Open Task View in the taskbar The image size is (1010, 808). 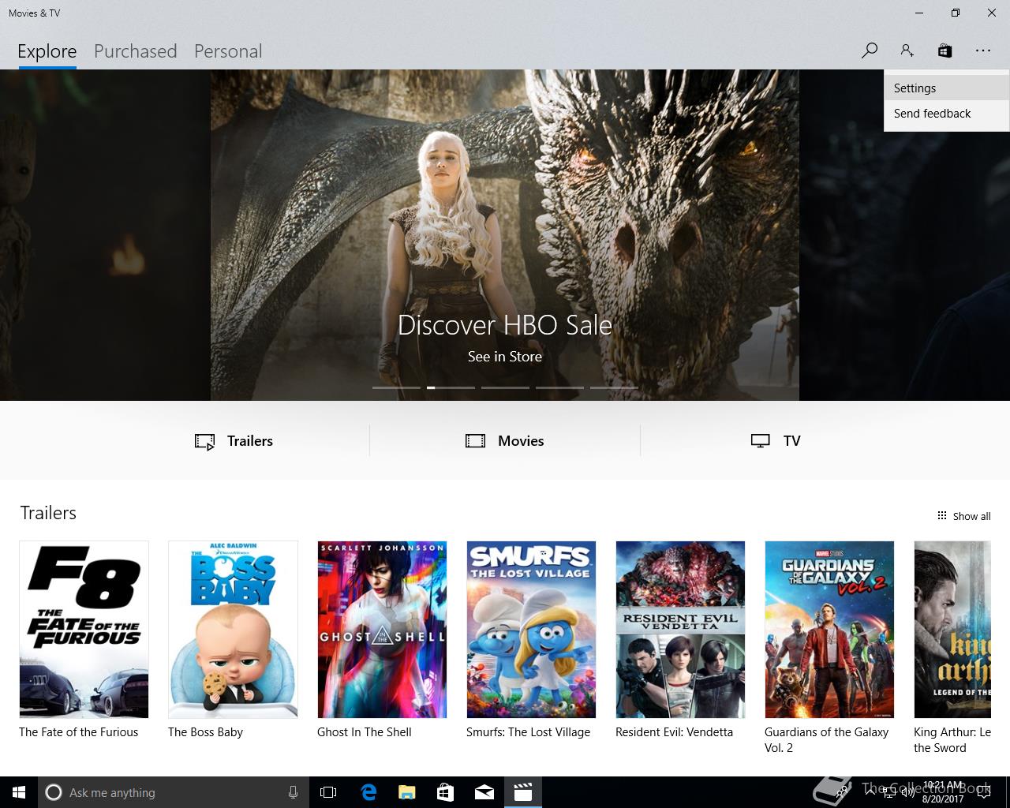(x=328, y=792)
